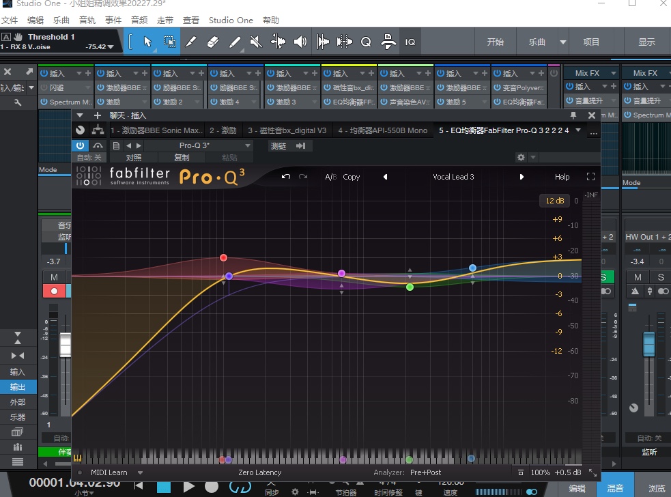This screenshot has width=671, height=497.
Task: Click the HW Out channel volume fader
Action: (x=648, y=344)
